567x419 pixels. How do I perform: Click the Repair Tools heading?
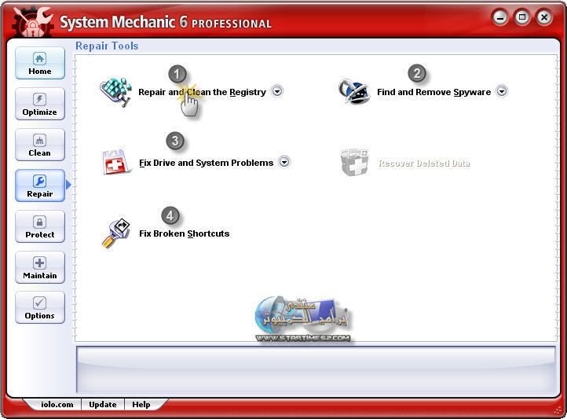pyautogui.click(x=107, y=46)
